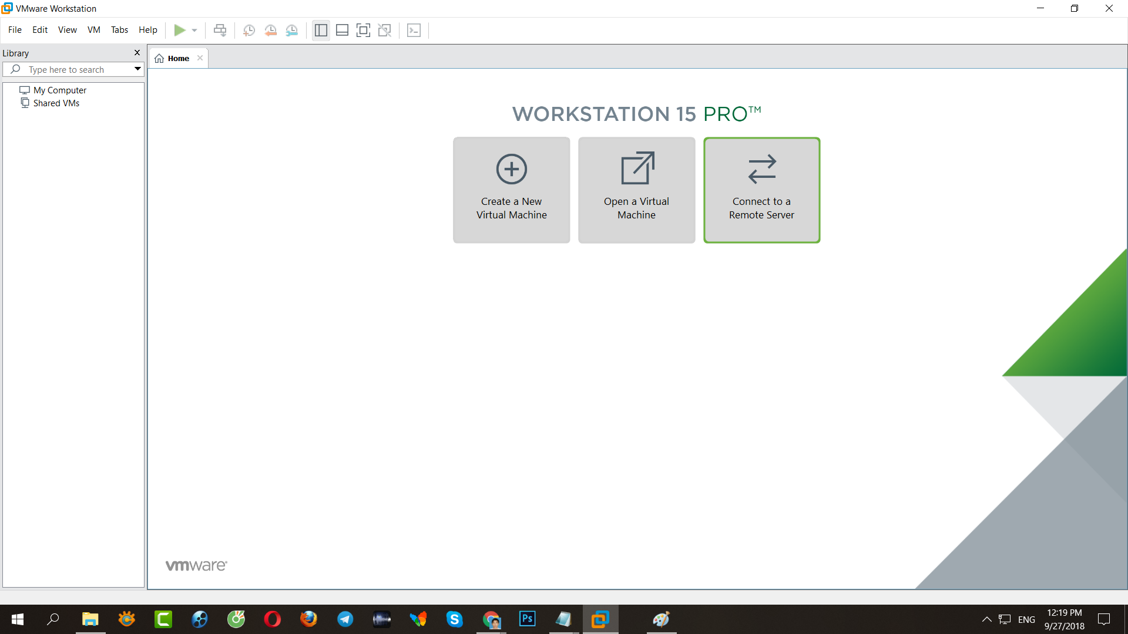Viewport: 1128px width, 634px height.
Task: Toggle the library sidebar view
Action: (321, 30)
